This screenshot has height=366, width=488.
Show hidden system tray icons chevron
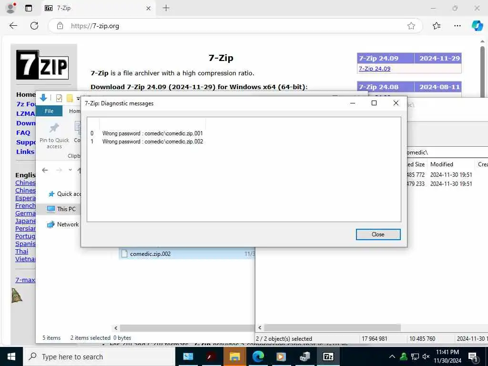(x=392, y=356)
